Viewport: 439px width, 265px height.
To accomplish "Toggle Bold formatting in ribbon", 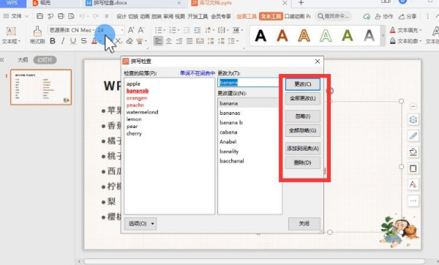I will click(x=53, y=41).
